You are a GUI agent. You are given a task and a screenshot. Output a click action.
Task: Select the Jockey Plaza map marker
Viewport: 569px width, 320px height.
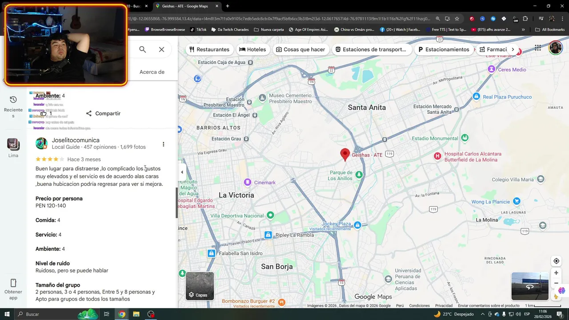point(358,225)
